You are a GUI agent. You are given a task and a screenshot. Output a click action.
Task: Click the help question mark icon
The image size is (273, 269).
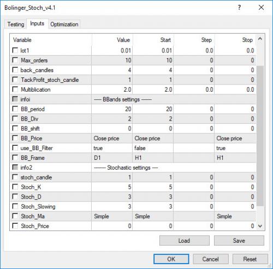click(239, 8)
